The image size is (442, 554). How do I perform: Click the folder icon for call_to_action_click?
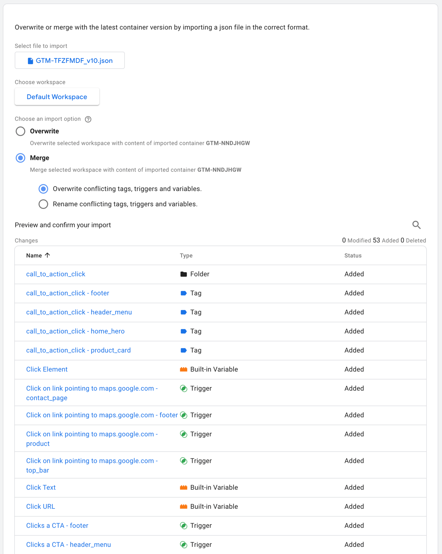point(184,274)
